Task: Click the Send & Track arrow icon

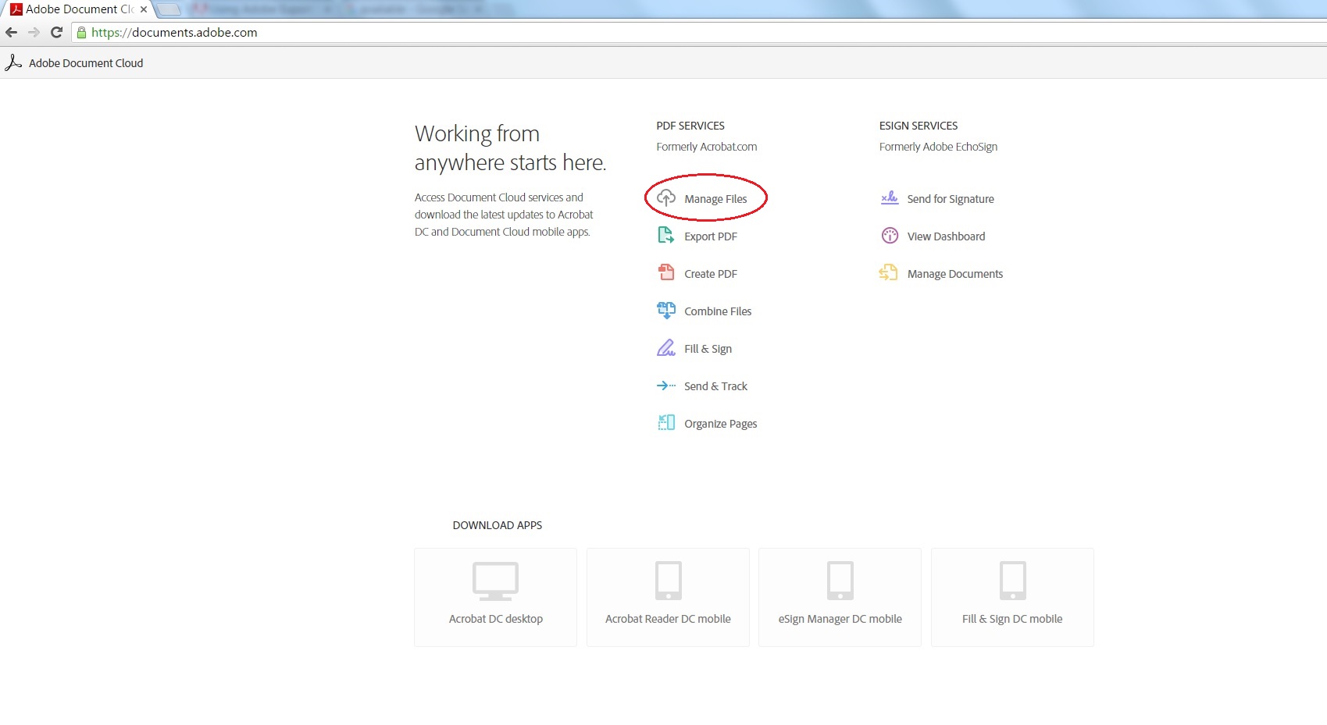Action: tap(665, 385)
